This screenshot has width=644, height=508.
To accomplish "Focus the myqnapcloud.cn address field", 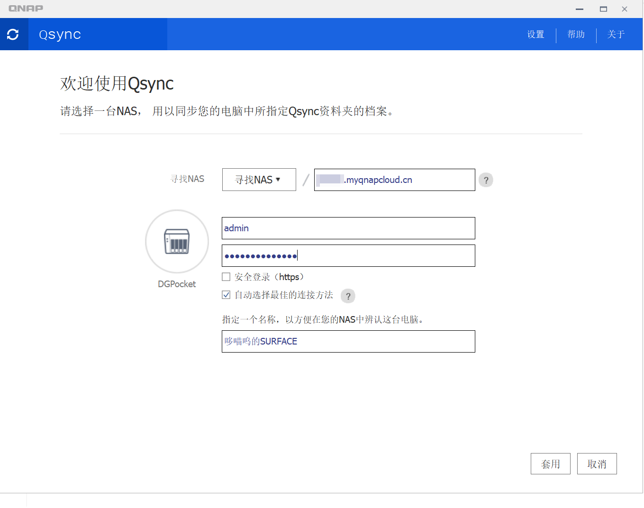I will (394, 180).
